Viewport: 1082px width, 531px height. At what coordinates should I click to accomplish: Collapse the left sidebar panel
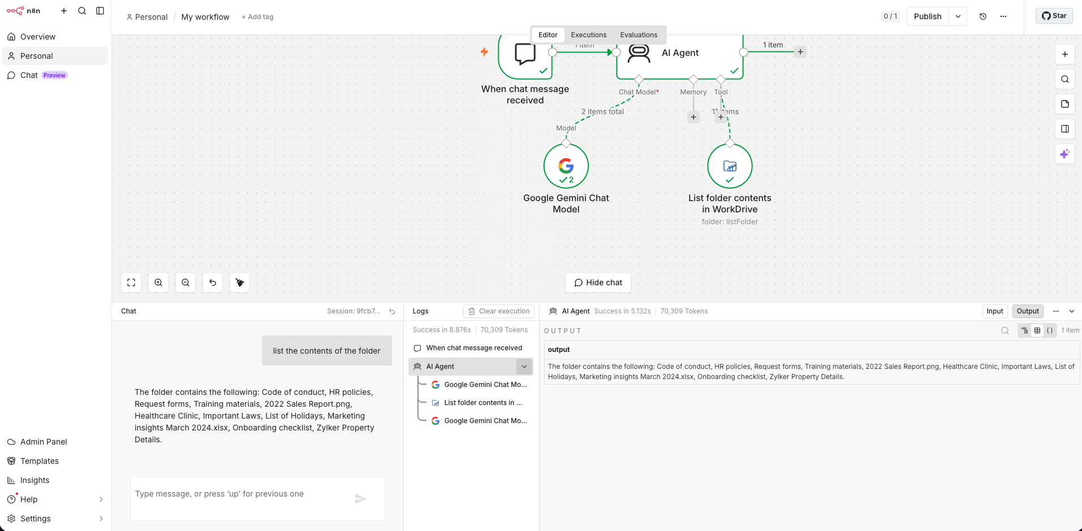pyautogui.click(x=100, y=11)
